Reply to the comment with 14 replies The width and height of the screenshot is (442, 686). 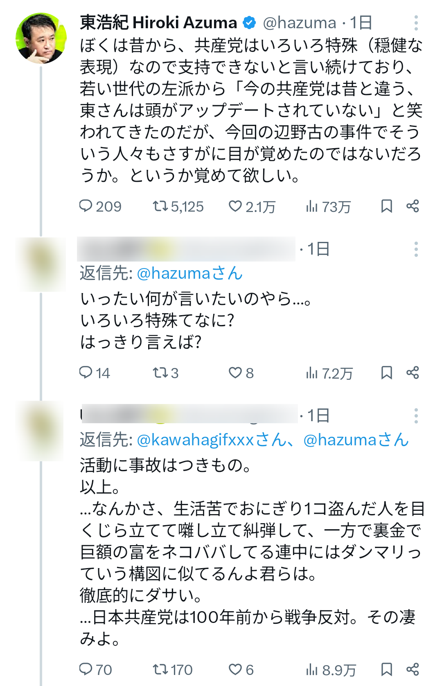pyautogui.click(x=95, y=373)
